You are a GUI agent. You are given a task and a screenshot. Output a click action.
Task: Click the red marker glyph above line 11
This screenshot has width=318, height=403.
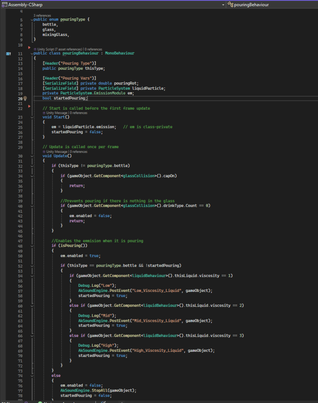coord(29,47)
